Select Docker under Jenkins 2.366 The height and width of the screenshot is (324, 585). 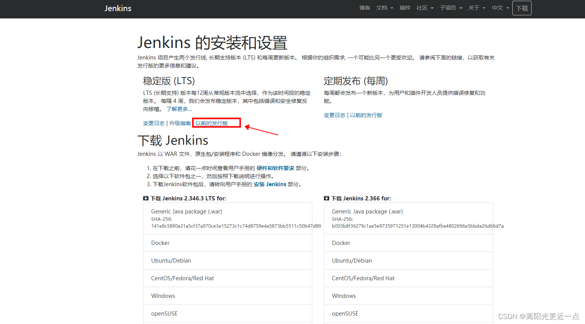pos(408,243)
